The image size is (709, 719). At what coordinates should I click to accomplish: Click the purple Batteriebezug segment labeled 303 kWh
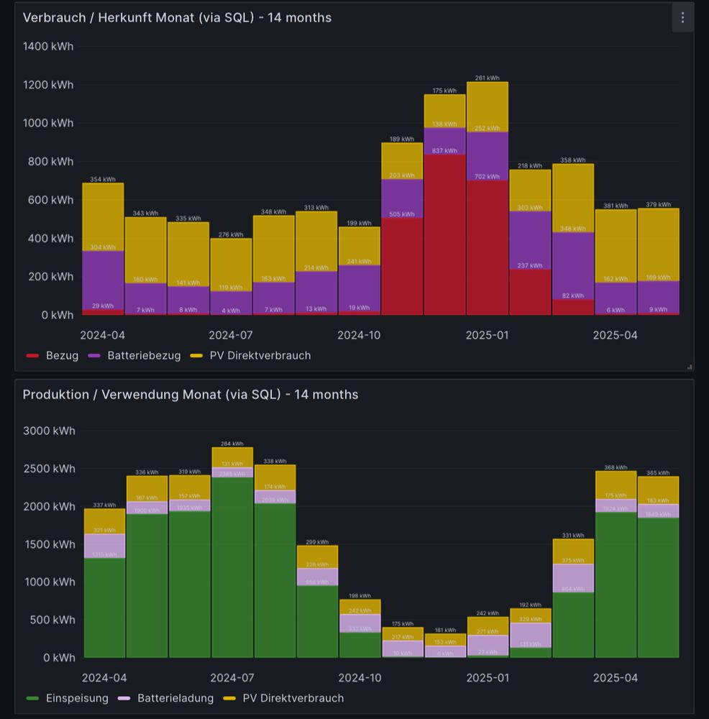(x=530, y=240)
